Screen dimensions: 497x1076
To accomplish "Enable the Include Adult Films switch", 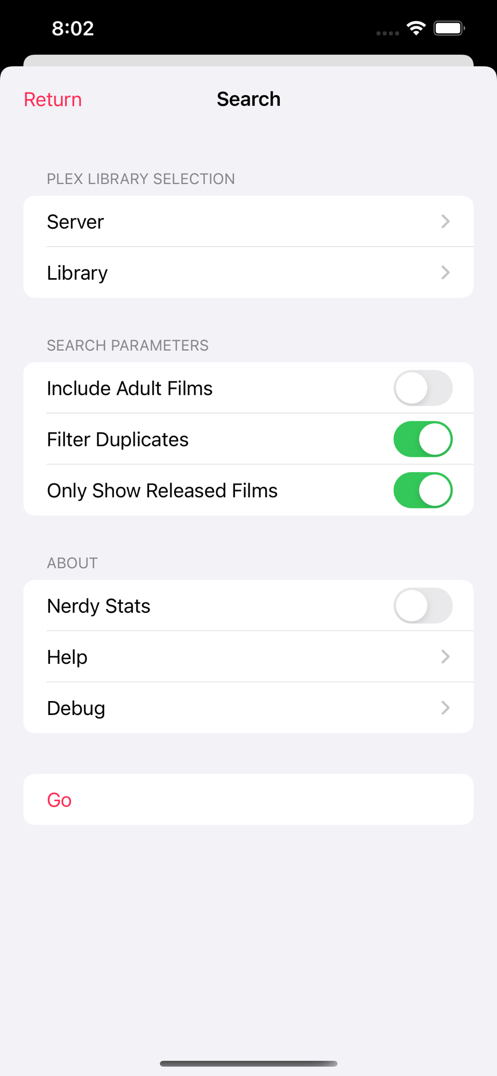I will (423, 388).
